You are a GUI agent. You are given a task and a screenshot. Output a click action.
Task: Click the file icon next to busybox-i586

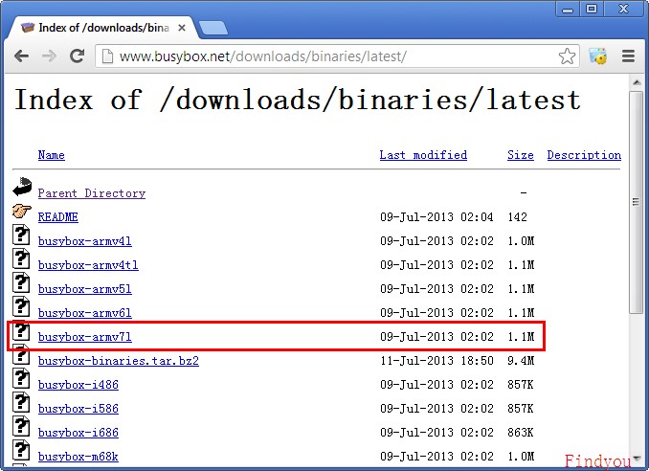21,402
